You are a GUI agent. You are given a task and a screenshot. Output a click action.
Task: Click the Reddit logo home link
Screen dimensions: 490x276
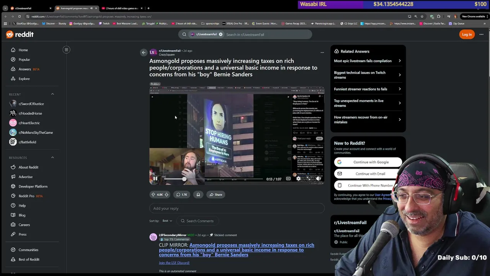(x=20, y=34)
